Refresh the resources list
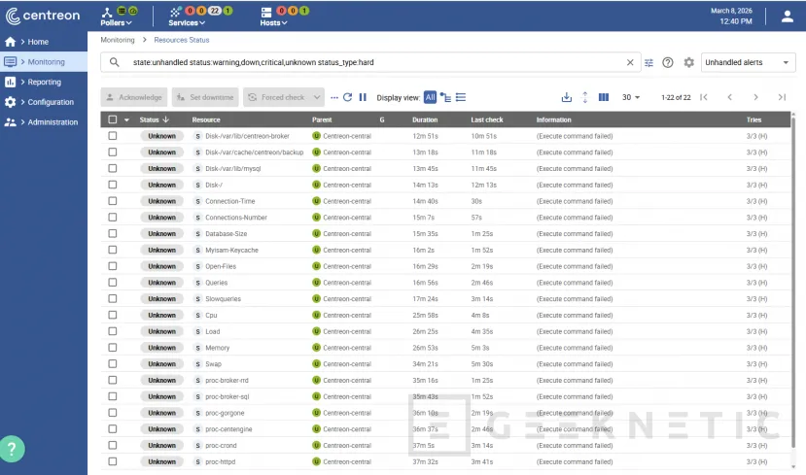 (x=347, y=97)
